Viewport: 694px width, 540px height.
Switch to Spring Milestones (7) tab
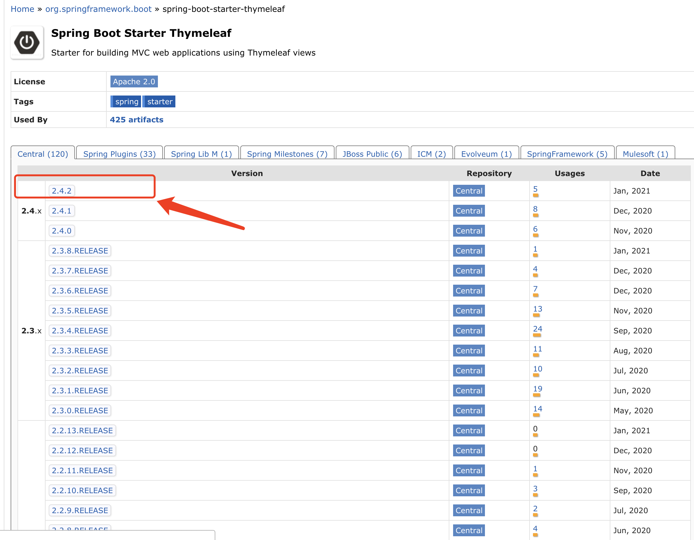pos(287,154)
